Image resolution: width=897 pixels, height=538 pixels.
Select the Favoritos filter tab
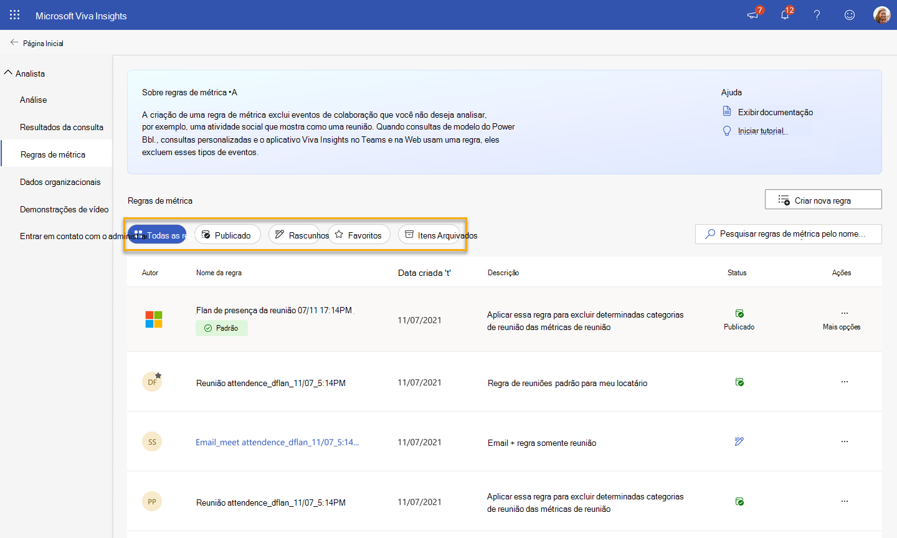pos(359,235)
